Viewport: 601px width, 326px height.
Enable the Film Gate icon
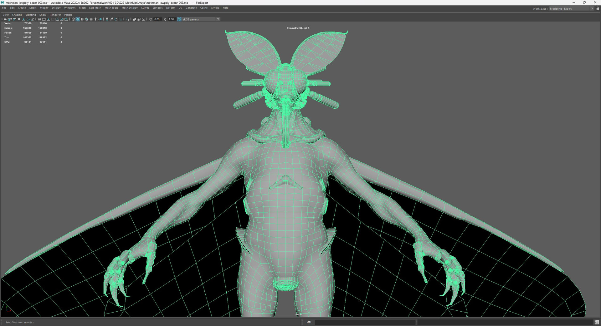tap(44, 19)
